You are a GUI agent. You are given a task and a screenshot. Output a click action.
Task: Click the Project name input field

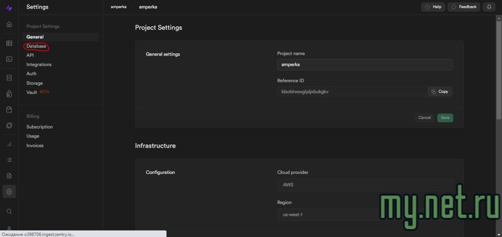coord(365,65)
